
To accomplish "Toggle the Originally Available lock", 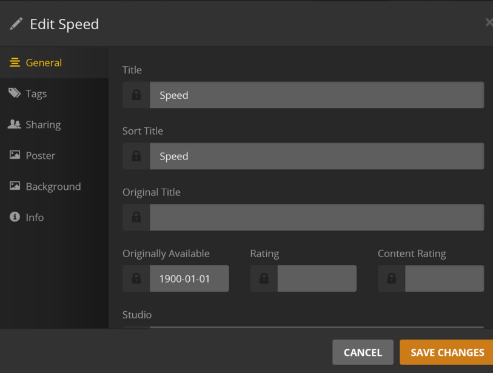I will pyautogui.click(x=136, y=279).
